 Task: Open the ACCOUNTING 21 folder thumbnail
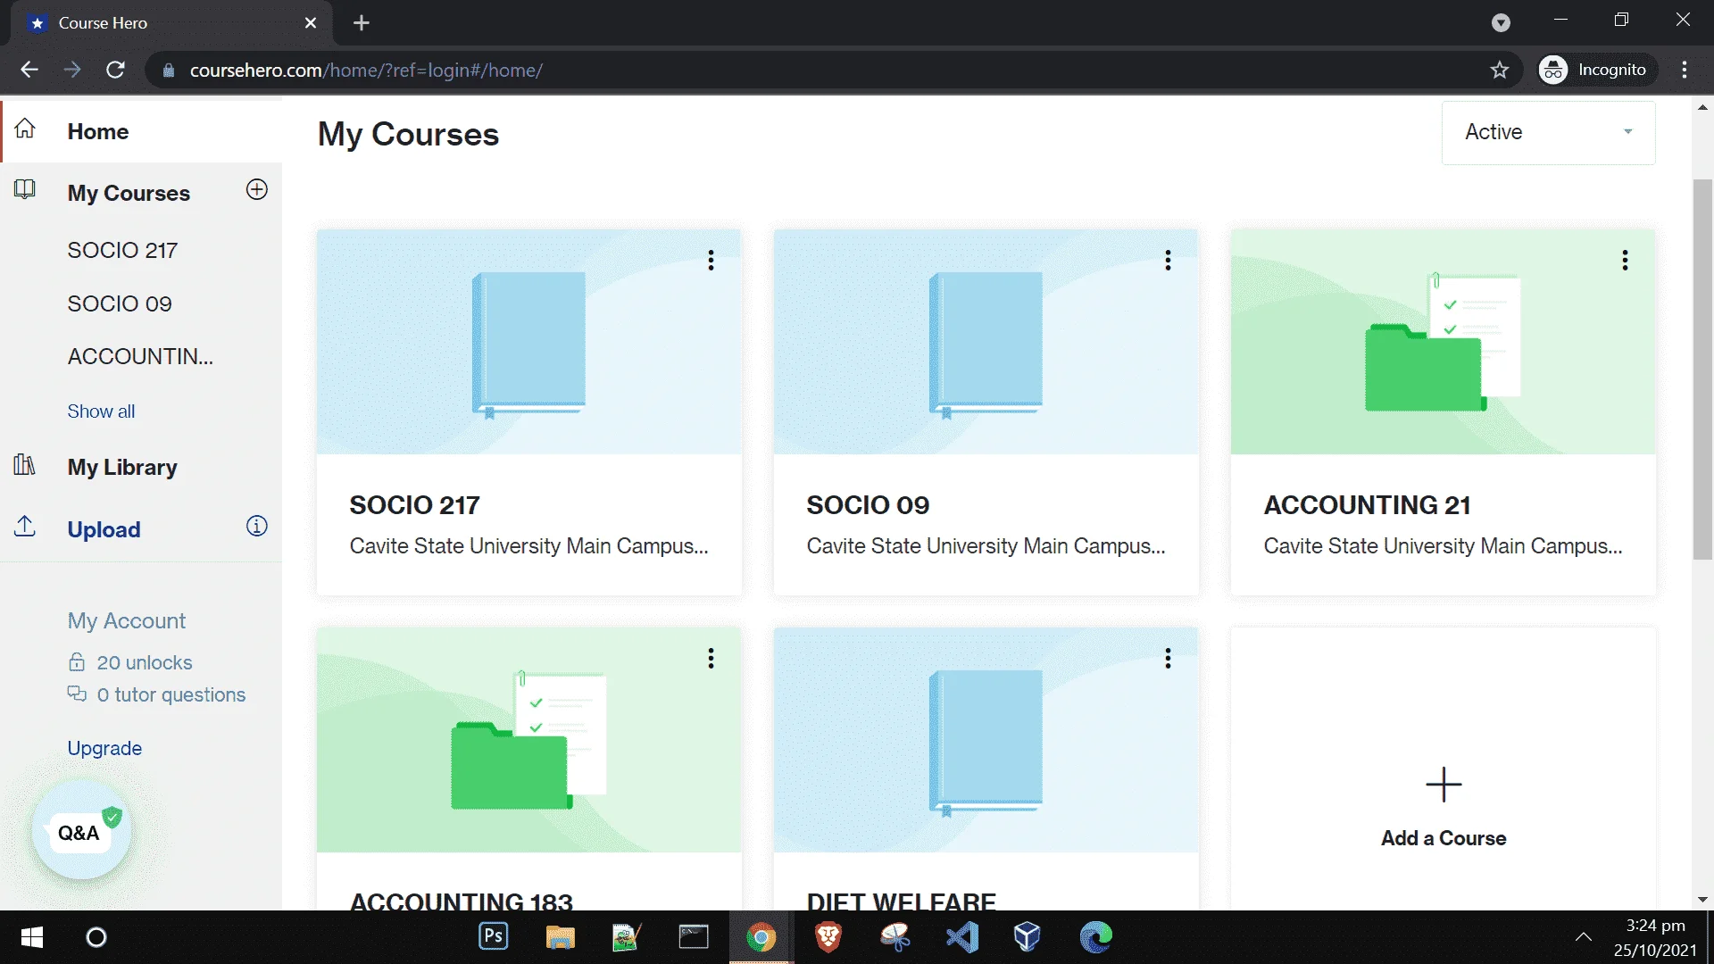click(1444, 342)
